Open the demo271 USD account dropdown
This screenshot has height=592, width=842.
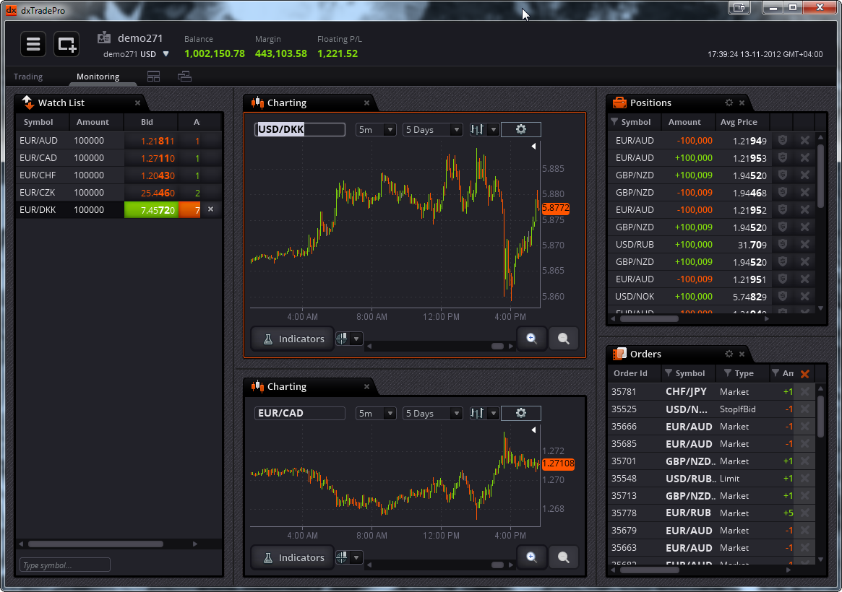tap(166, 54)
